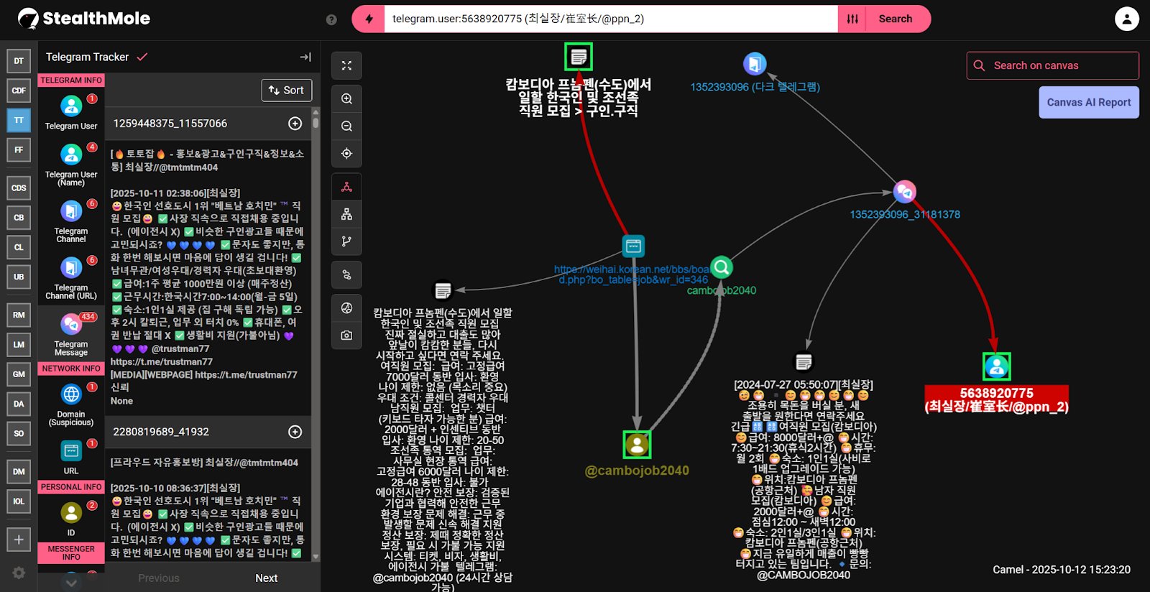Click the fit-to-screen canvas icon
Screen dimensions: 1150x592
[x=346, y=65]
